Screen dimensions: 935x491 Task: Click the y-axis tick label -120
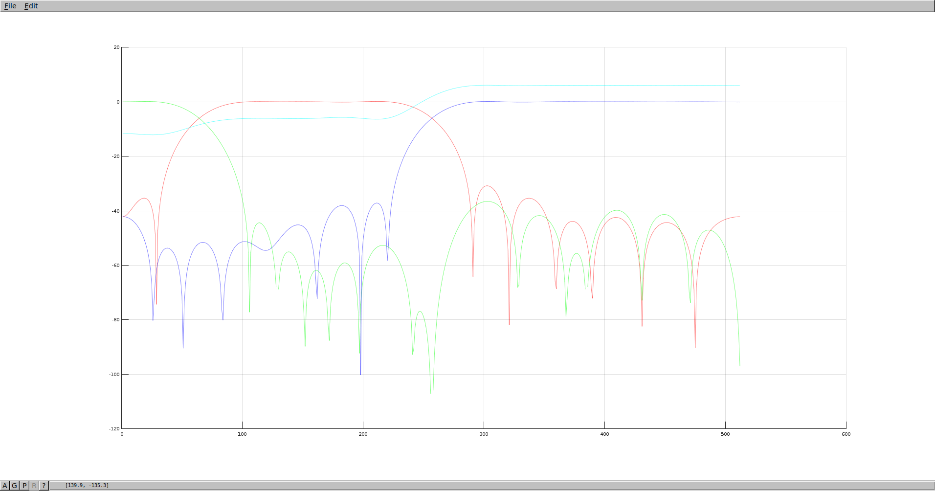pos(114,429)
